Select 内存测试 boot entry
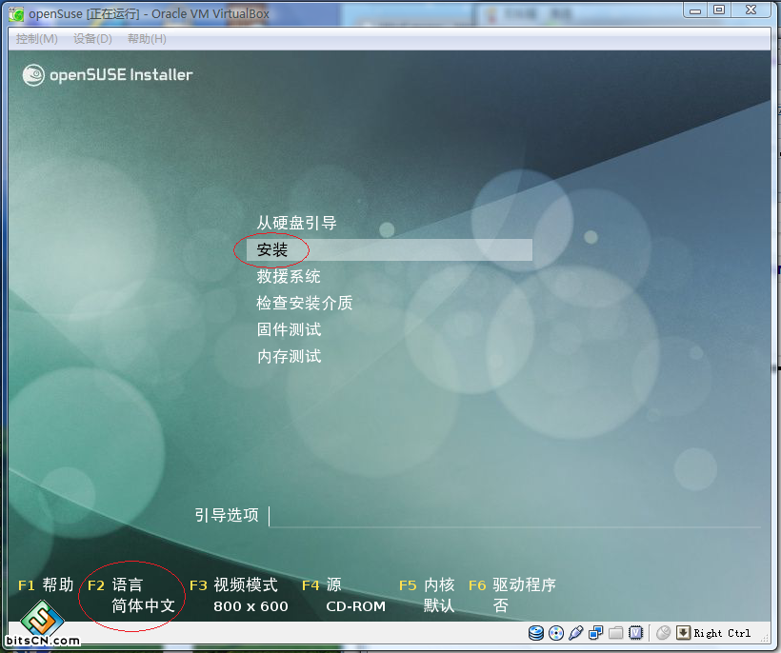This screenshot has width=781, height=653. [289, 356]
